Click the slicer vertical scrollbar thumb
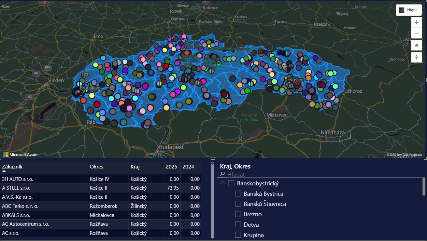The height and width of the screenshot is (241, 427). pyautogui.click(x=424, y=186)
